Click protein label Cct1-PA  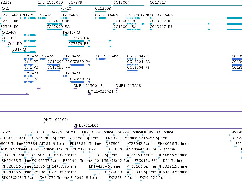point(31,56)
